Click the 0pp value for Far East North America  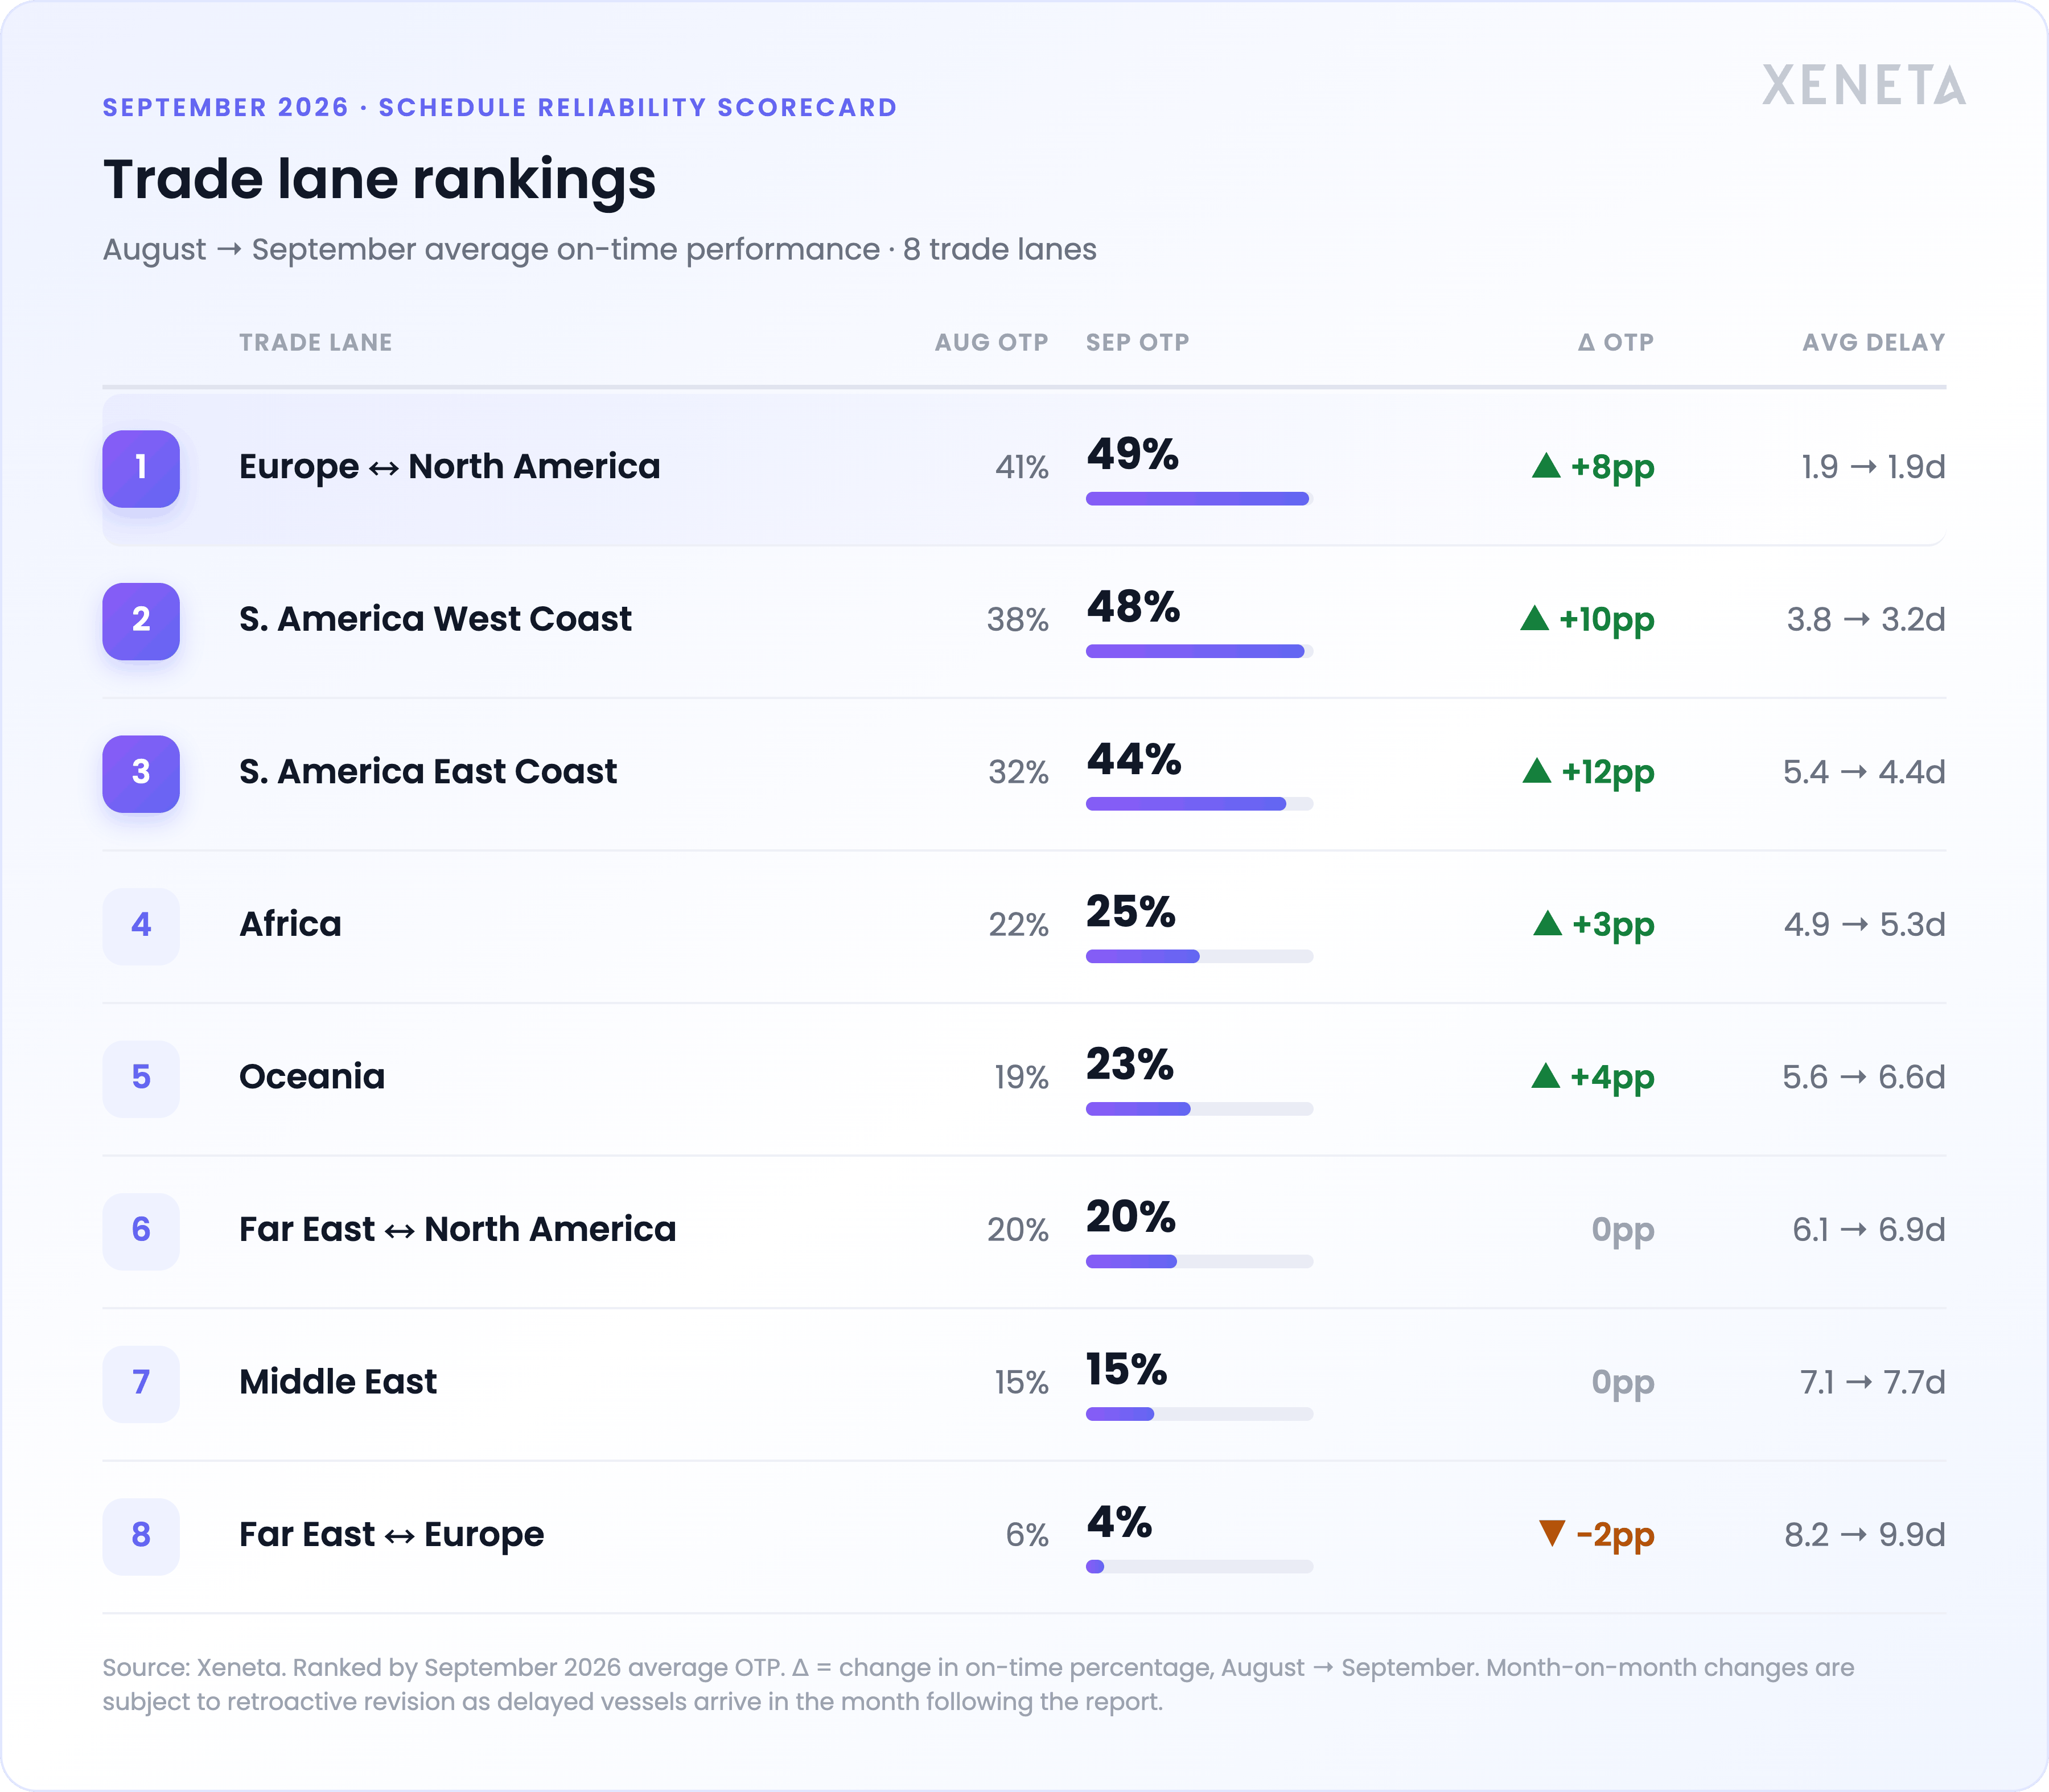point(1622,1231)
